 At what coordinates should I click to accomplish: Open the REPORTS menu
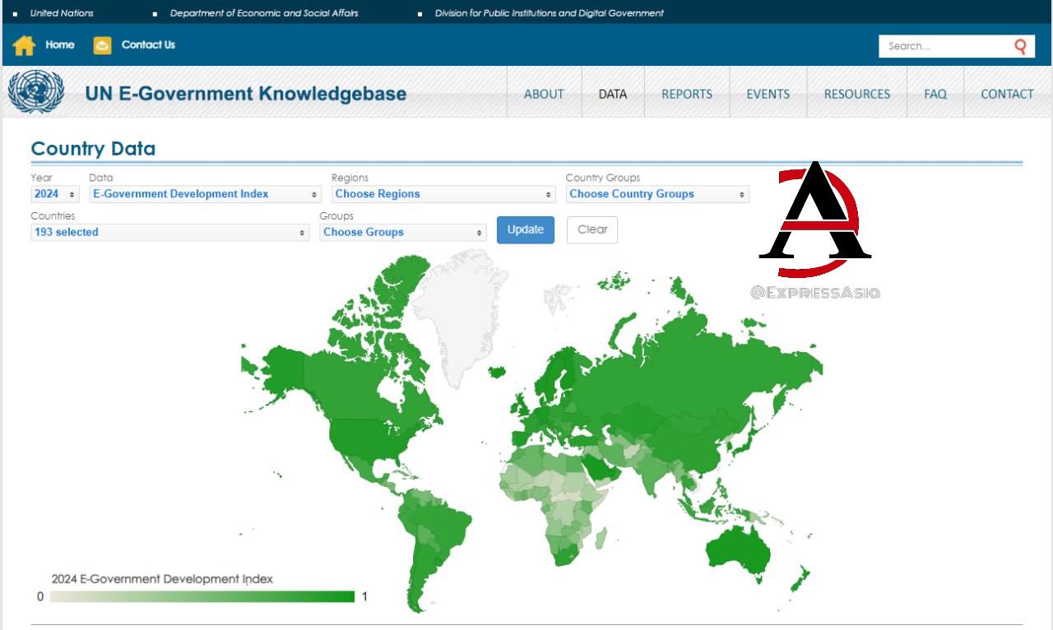click(687, 94)
